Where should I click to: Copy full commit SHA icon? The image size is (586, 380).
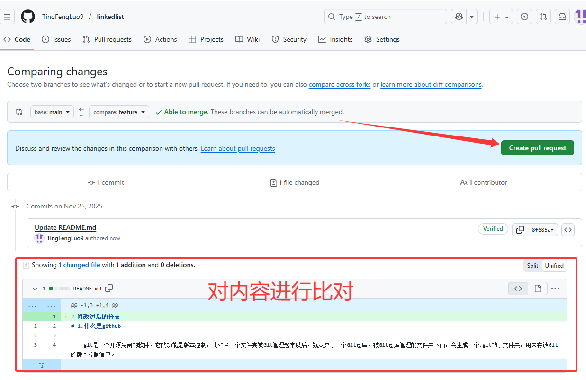pyautogui.click(x=520, y=230)
